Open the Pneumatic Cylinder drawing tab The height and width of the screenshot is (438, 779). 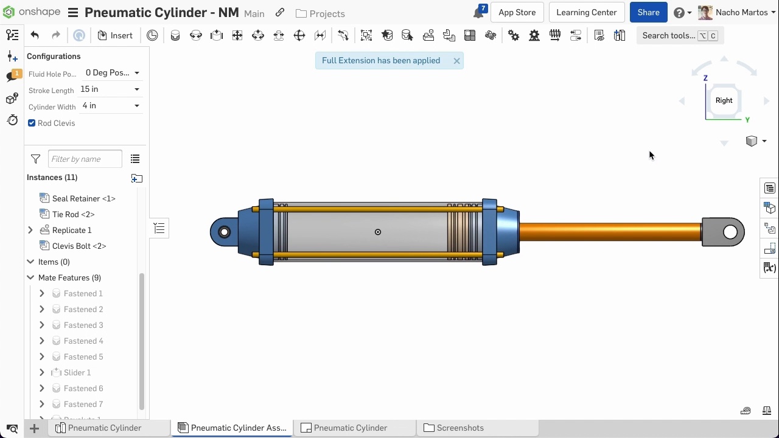[350, 428]
